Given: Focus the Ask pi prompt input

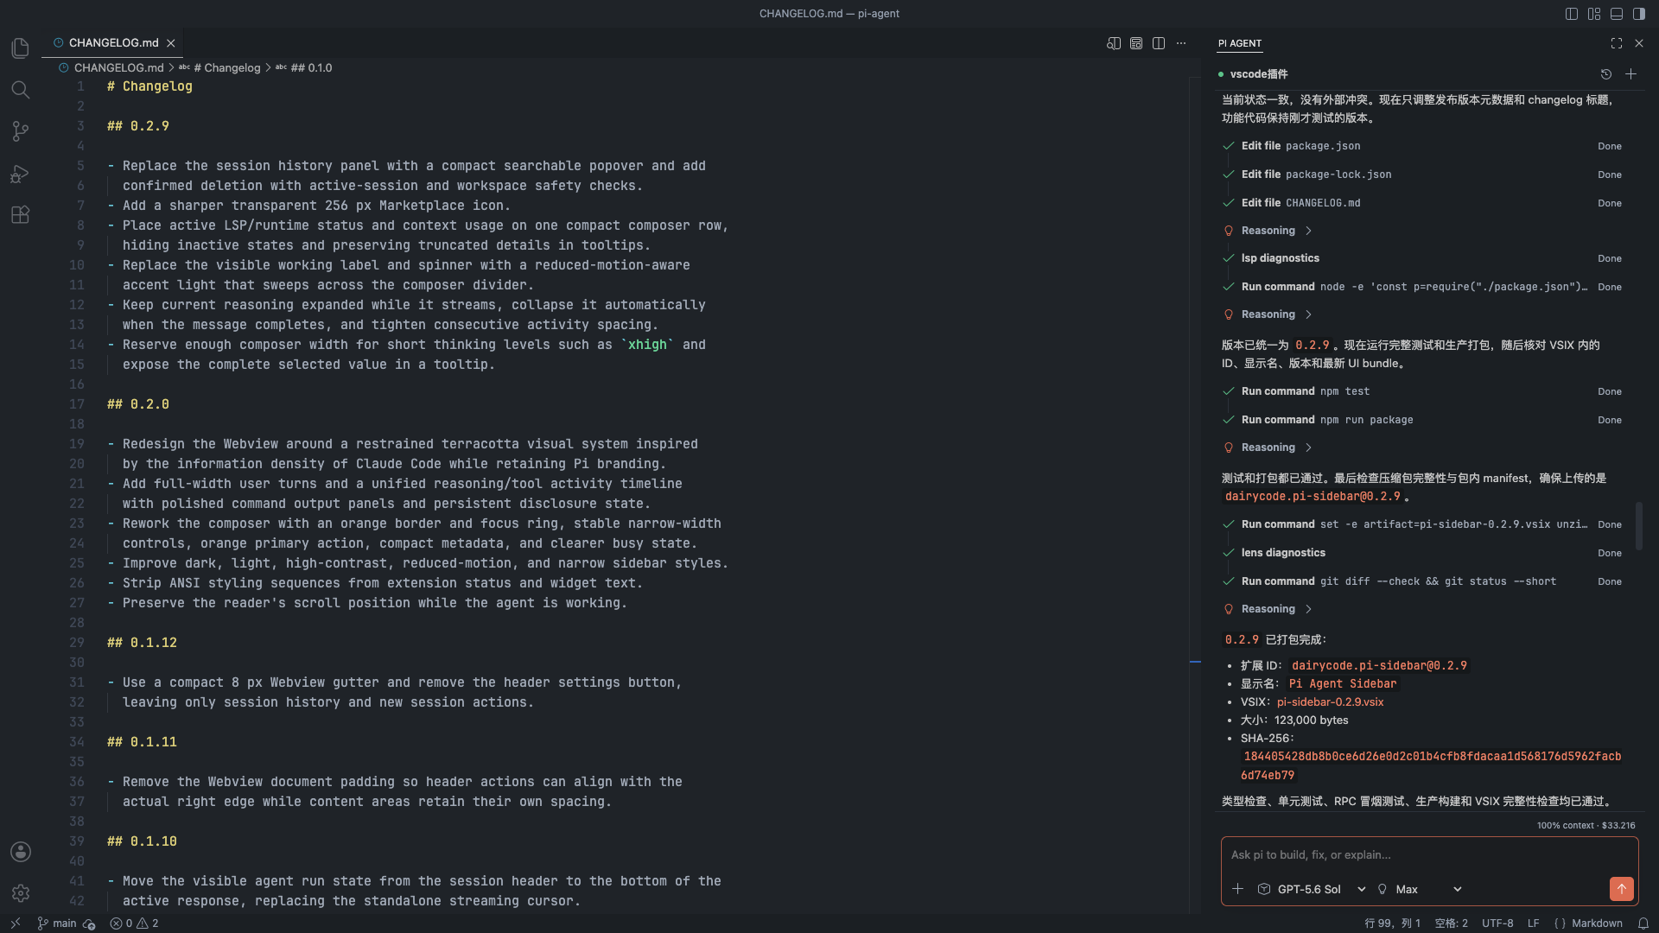Looking at the screenshot, I should point(1429,855).
